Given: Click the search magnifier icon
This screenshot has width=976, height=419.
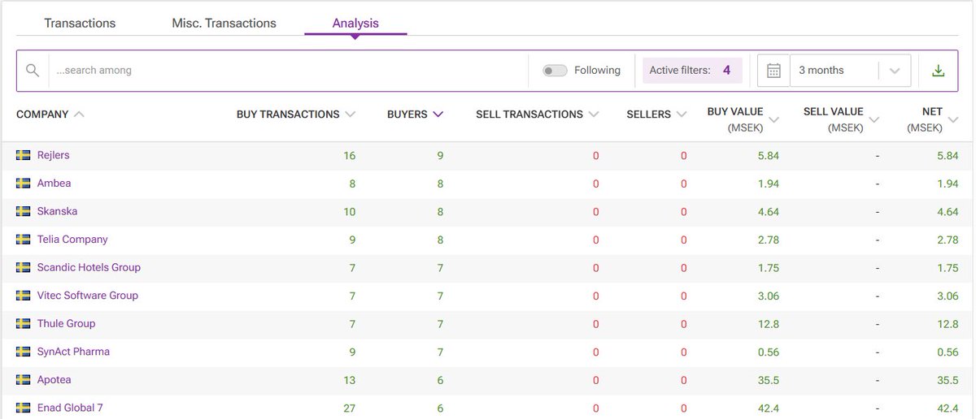Looking at the screenshot, I should (x=33, y=71).
